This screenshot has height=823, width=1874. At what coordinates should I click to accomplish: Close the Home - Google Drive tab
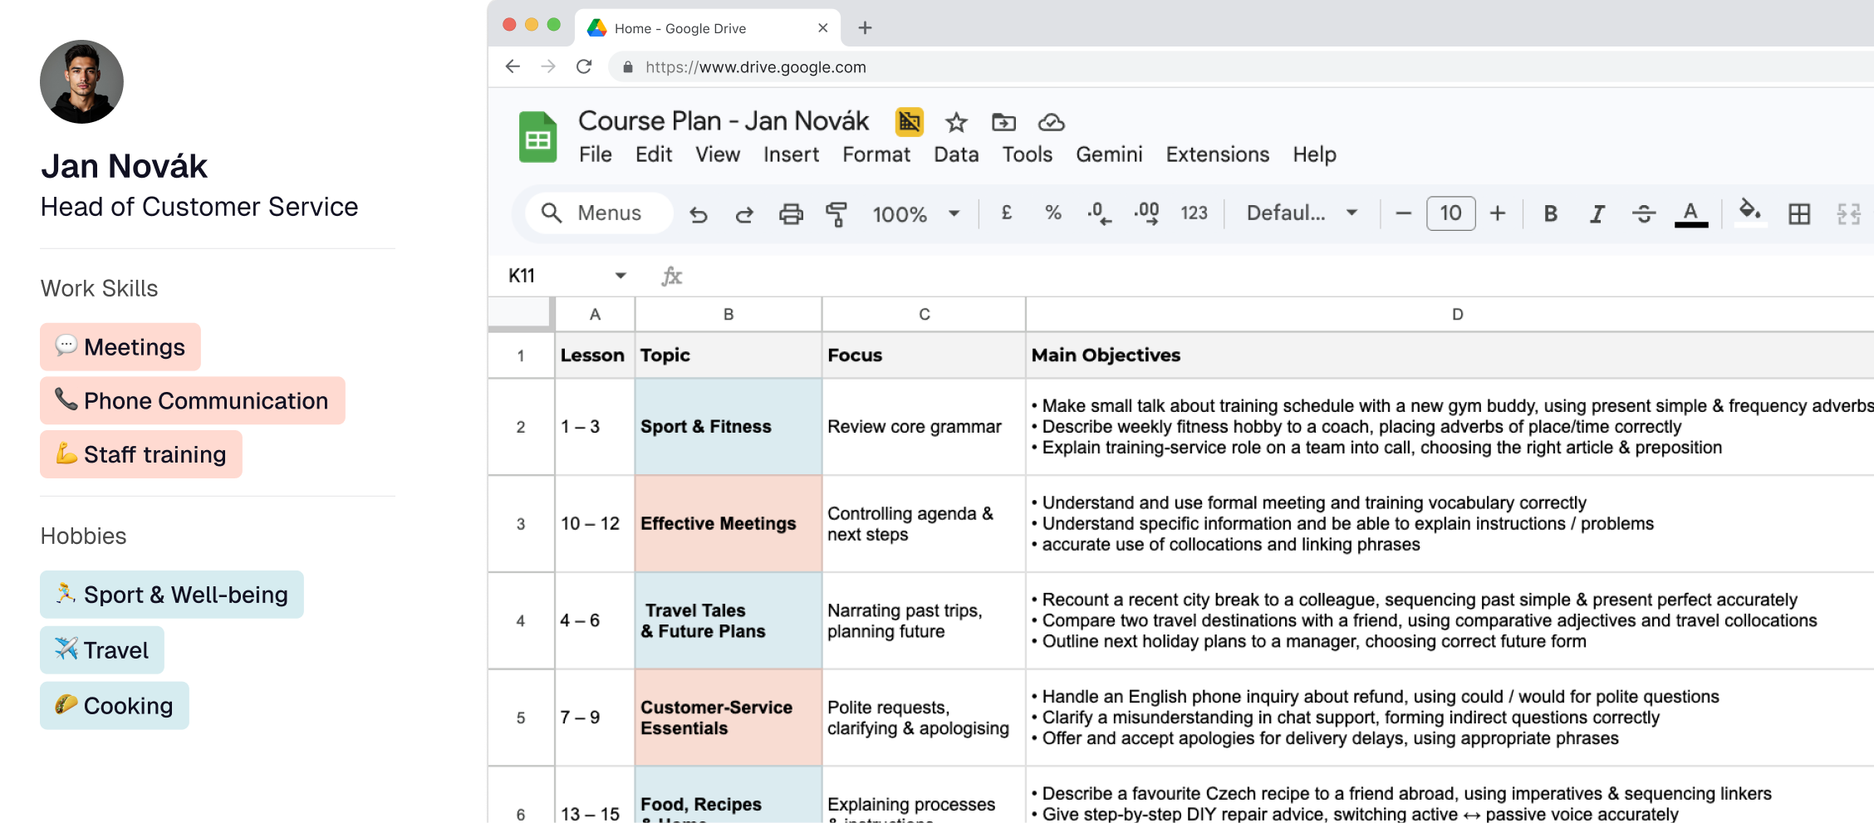(822, 28)
